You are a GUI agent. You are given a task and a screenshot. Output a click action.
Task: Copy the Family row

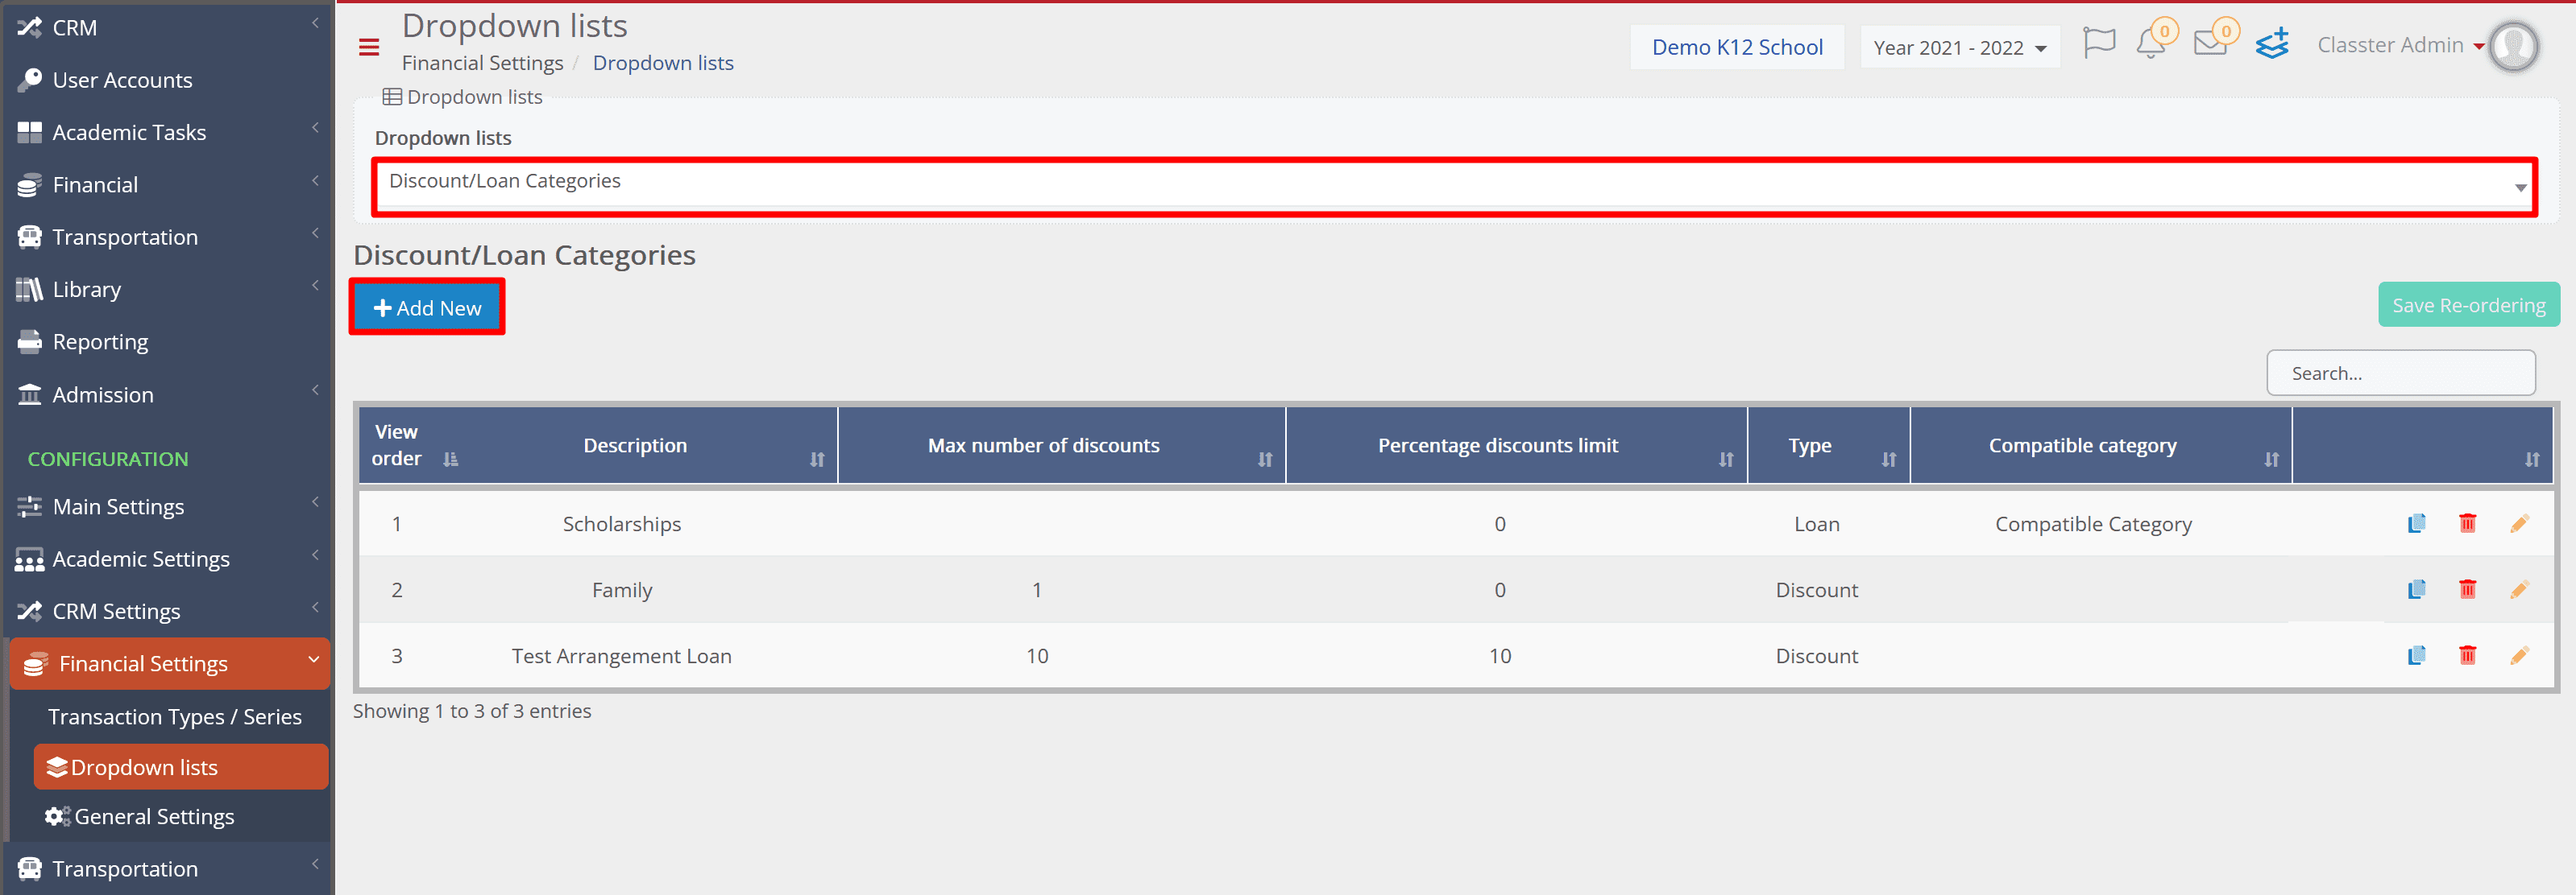(x=2416, y=589)
